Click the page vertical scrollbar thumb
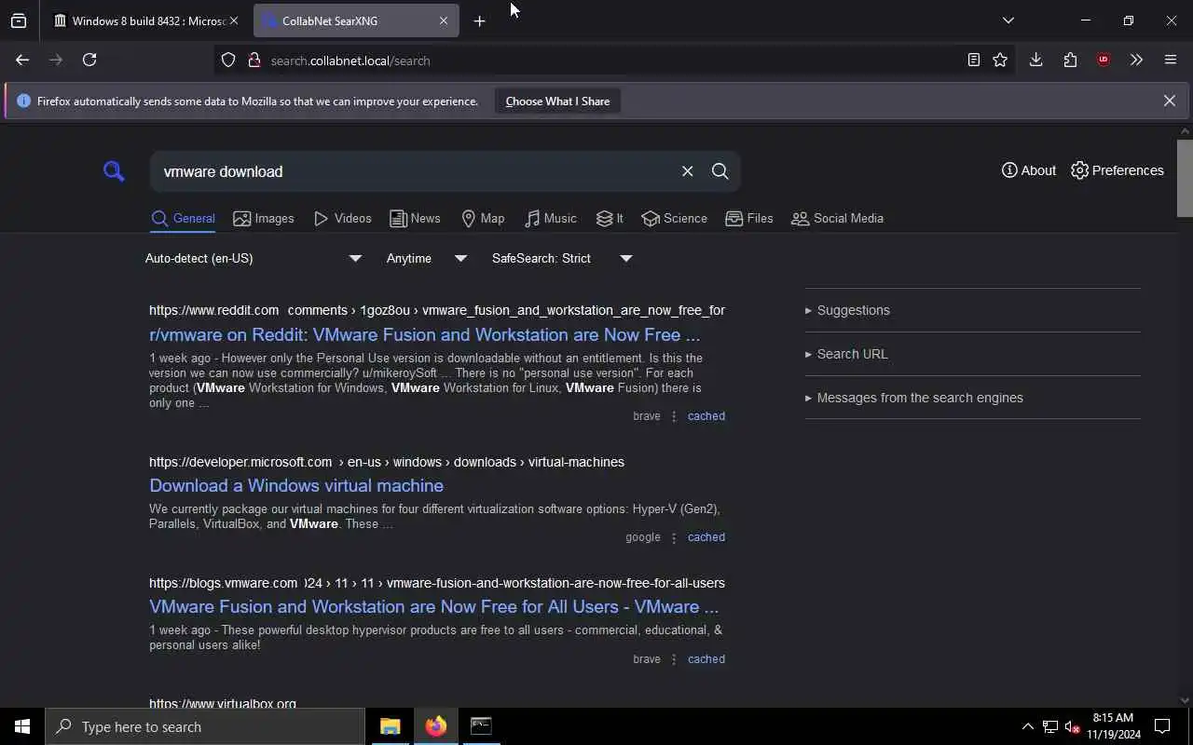Viewport: 1193px width, 745px height. click(x=1185, y=179)
